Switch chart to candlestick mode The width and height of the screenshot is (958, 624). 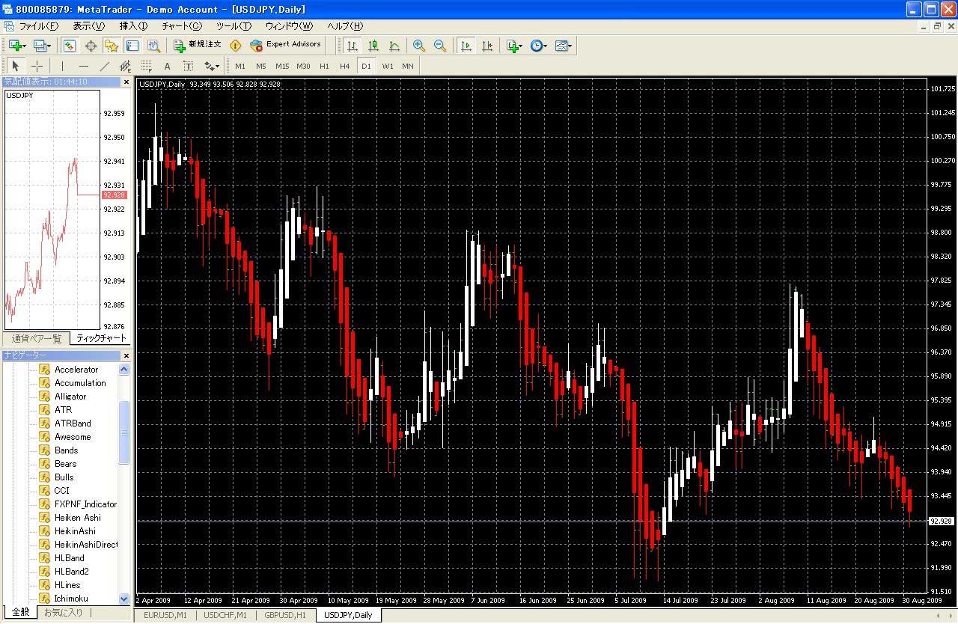click(x=373, y=46)
